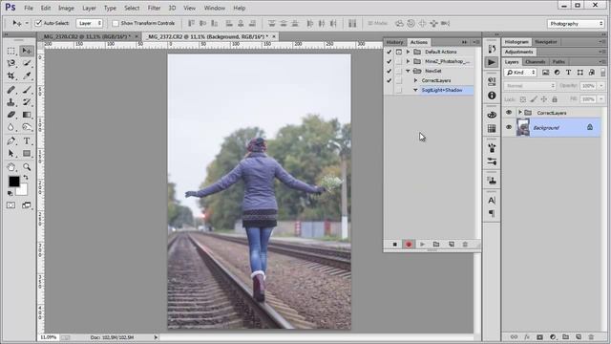Viewport: 611px width, 344px height.
Task: Click the foreground black color swatch
Action: pos(13,182)
